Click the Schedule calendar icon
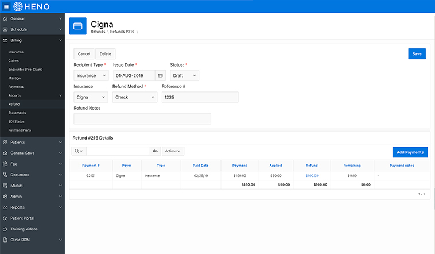 (5, 29)
